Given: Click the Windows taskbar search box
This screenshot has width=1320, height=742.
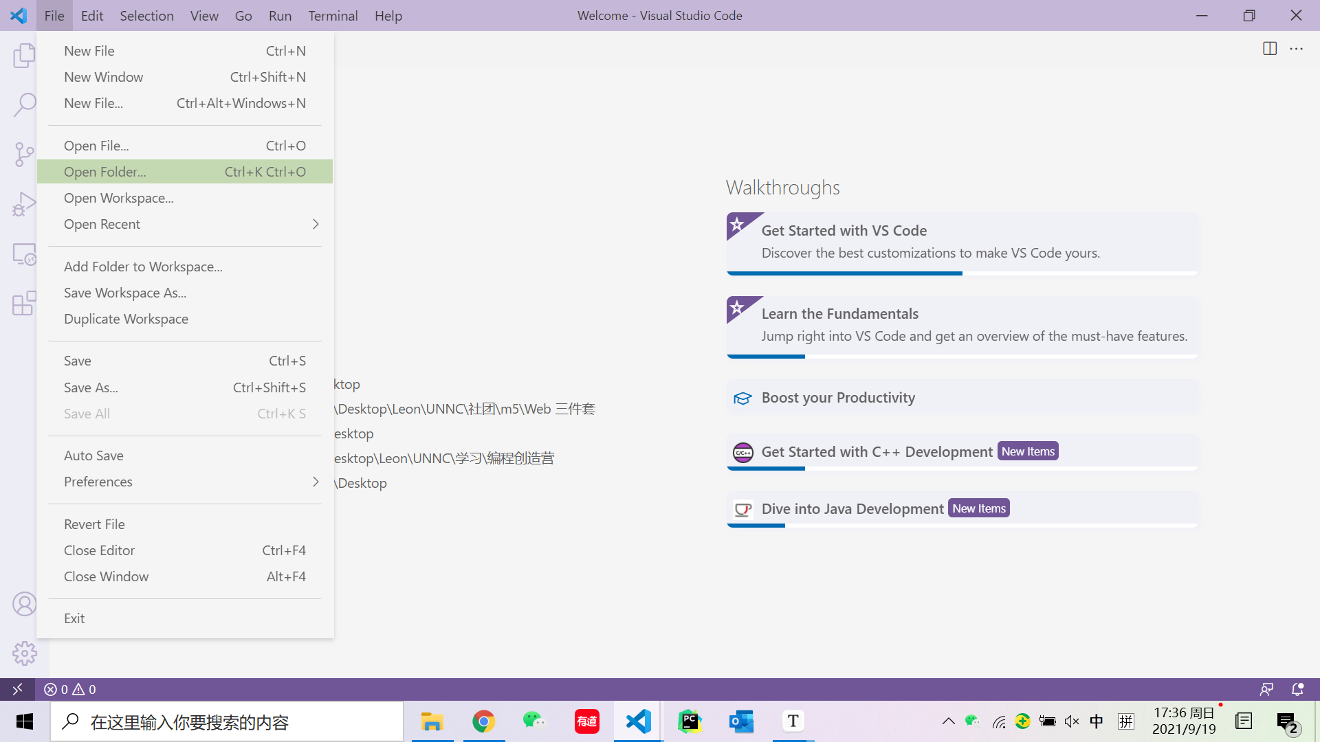Looking at the screenshot, I should [227, 722].
